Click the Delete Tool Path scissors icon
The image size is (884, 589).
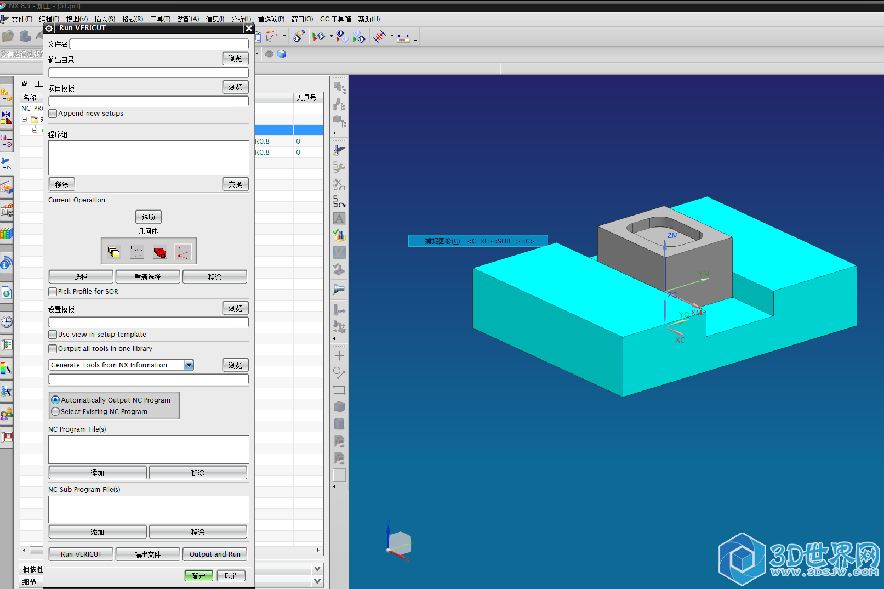point(339,184)
